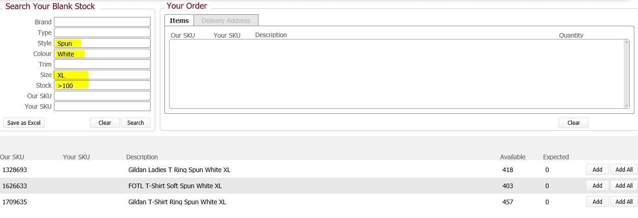
Task: Focus the Type search field
Action: [x=102, y=33]
